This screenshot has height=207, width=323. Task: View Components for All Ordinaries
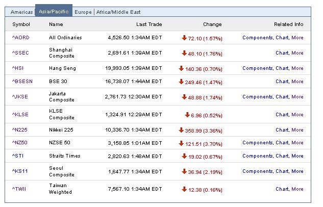coord(258,38)
